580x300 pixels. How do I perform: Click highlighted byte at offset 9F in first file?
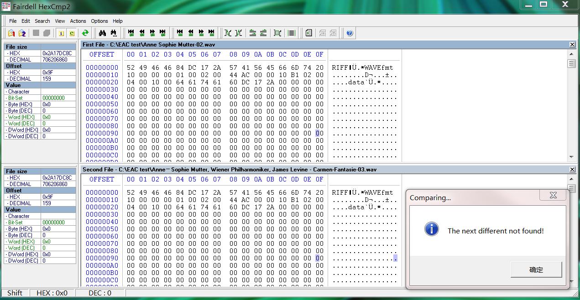[x=318, y=133]
